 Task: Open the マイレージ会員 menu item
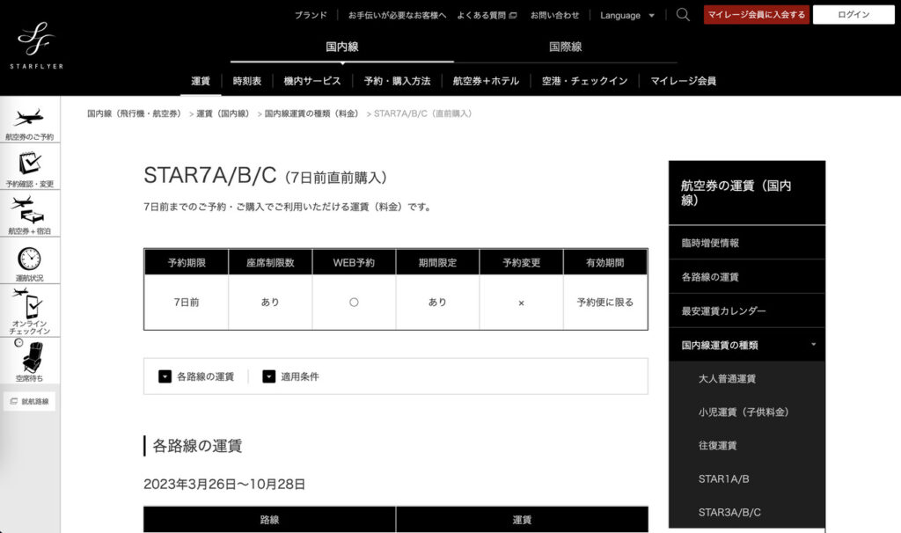pos(683,81)
